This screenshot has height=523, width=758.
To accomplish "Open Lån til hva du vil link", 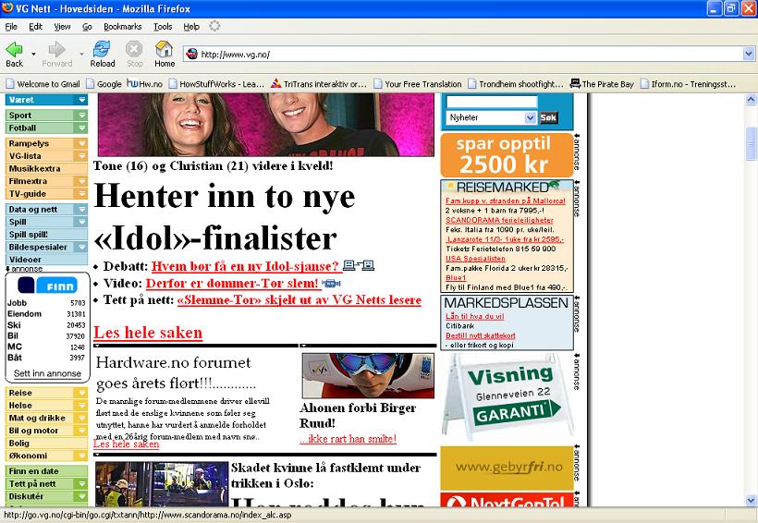I will click(x=475, y=316).
